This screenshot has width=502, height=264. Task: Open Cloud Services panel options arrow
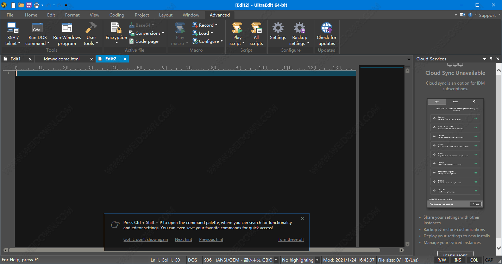pos(485,59)
